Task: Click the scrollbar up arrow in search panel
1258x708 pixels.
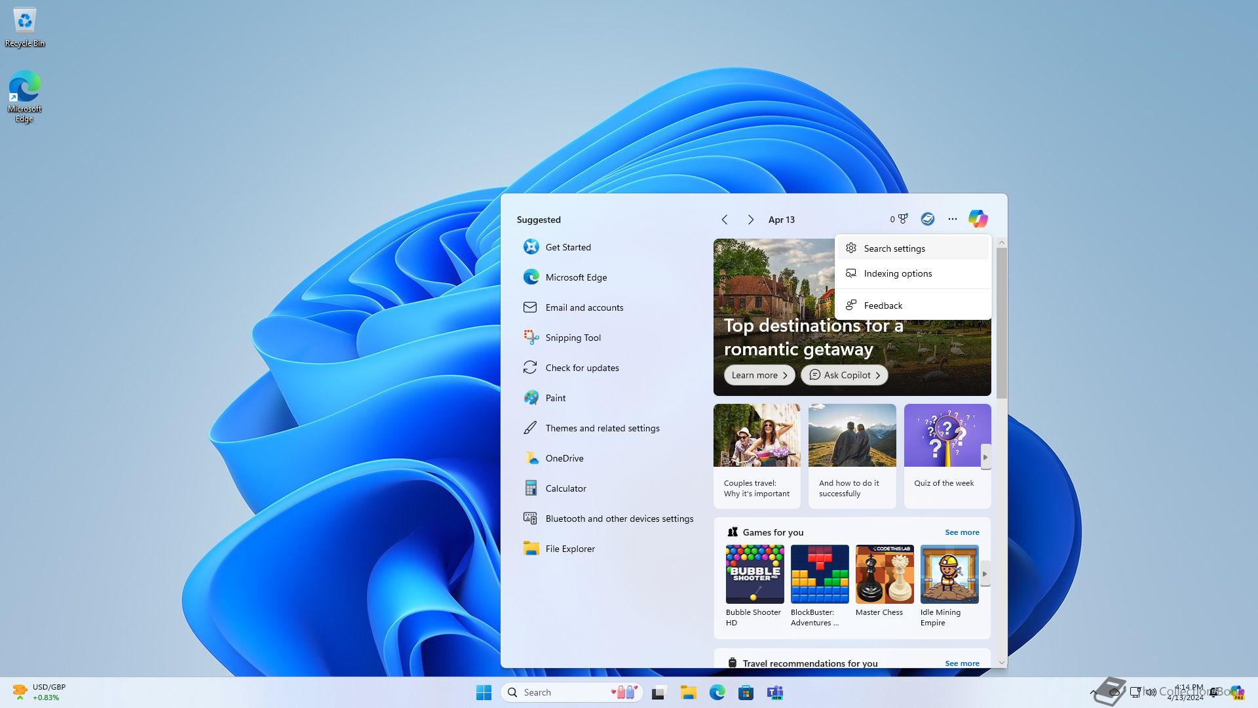Action: [1001, 243]
